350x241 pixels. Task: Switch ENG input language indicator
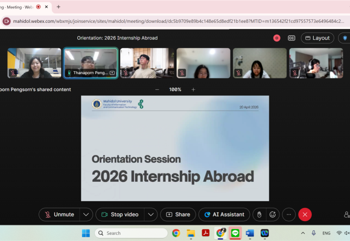point(326,233)
